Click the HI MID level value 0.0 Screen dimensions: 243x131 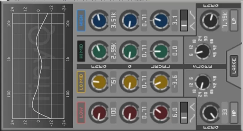175,51
